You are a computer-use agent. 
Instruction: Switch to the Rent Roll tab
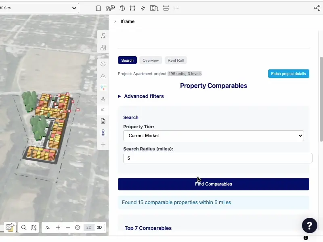coord(176,60)
